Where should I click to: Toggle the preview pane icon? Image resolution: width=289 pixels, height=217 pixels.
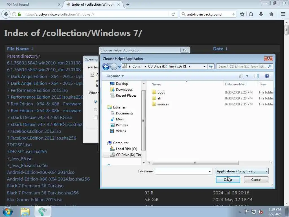[x=257, y=76]
